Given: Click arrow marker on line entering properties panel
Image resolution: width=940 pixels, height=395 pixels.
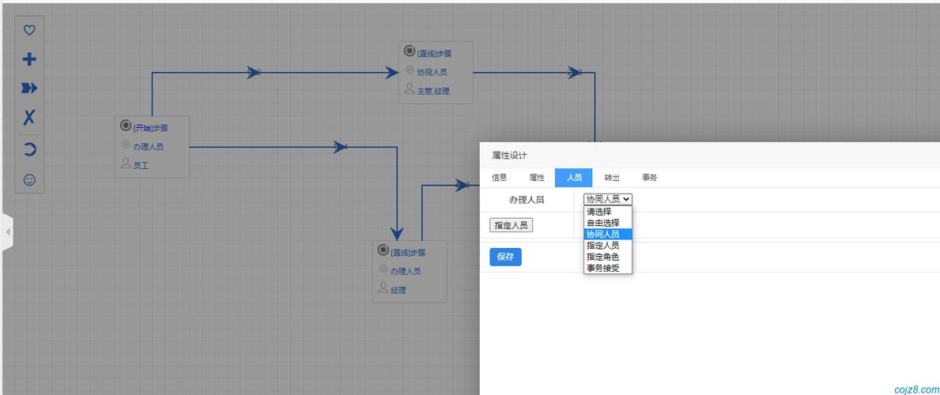Looking at the screenshot, I should click(x=462, y=185).
